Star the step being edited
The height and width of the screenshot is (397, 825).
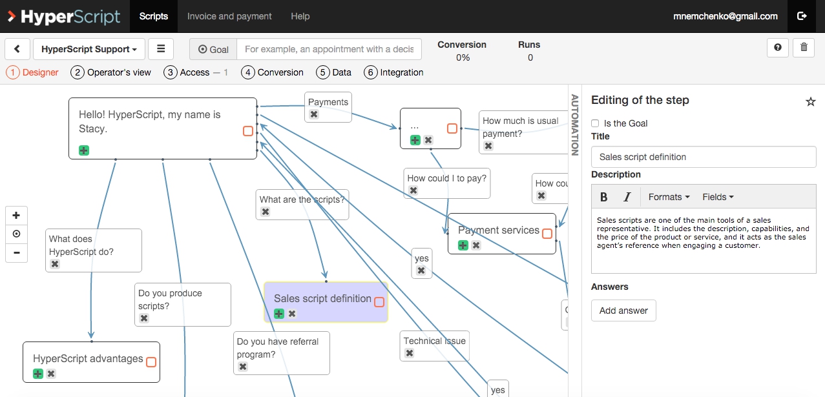click(x=811, y=101)
